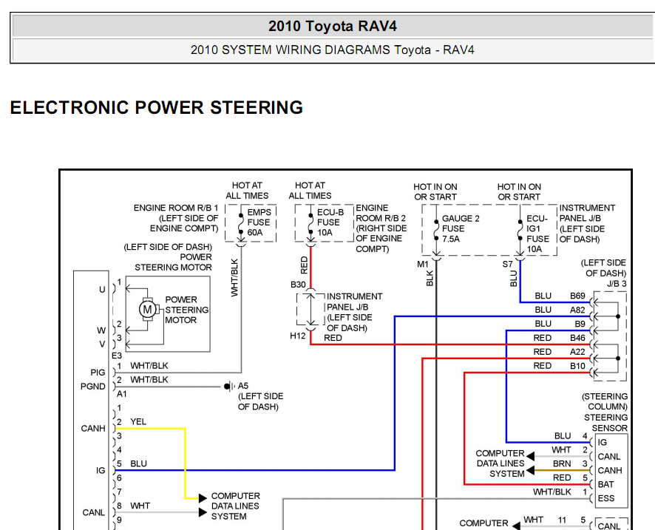Viewport: 655px width, 530px height.
Task: Click the 'U' motor phase terminal label
Action: pyautogui.click(x=102, y=290)
